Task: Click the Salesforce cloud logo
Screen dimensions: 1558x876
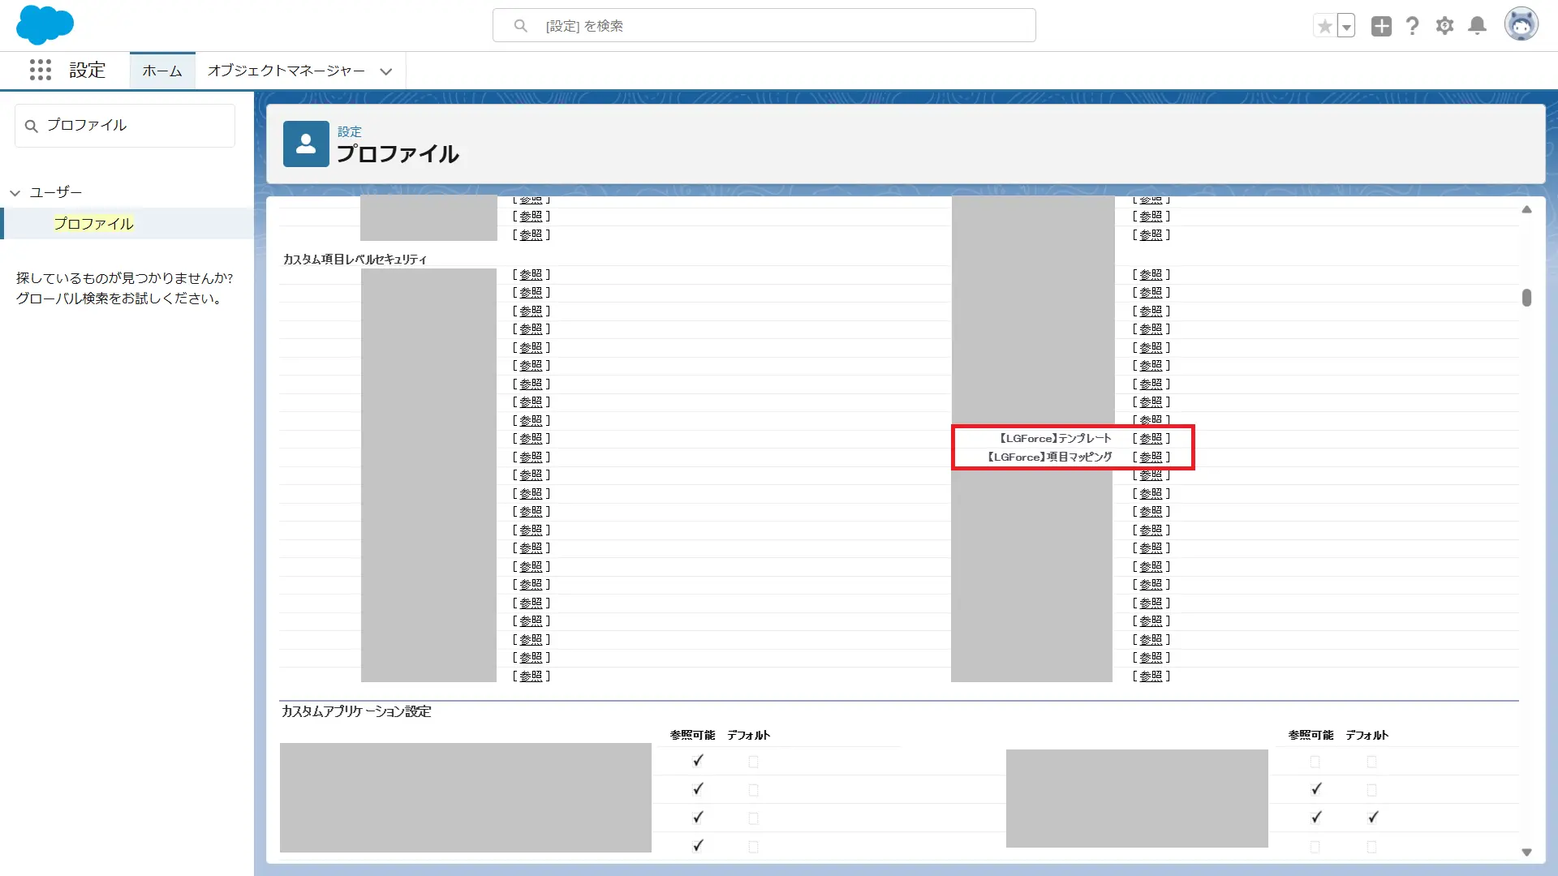Action: (x=45, y=24)
